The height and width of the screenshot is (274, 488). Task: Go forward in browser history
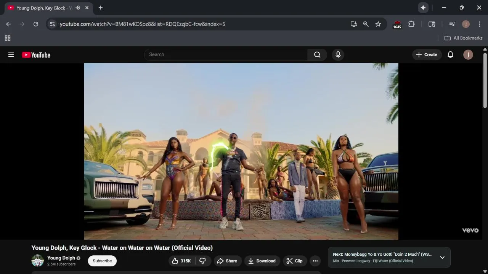[x=22, y=24]
